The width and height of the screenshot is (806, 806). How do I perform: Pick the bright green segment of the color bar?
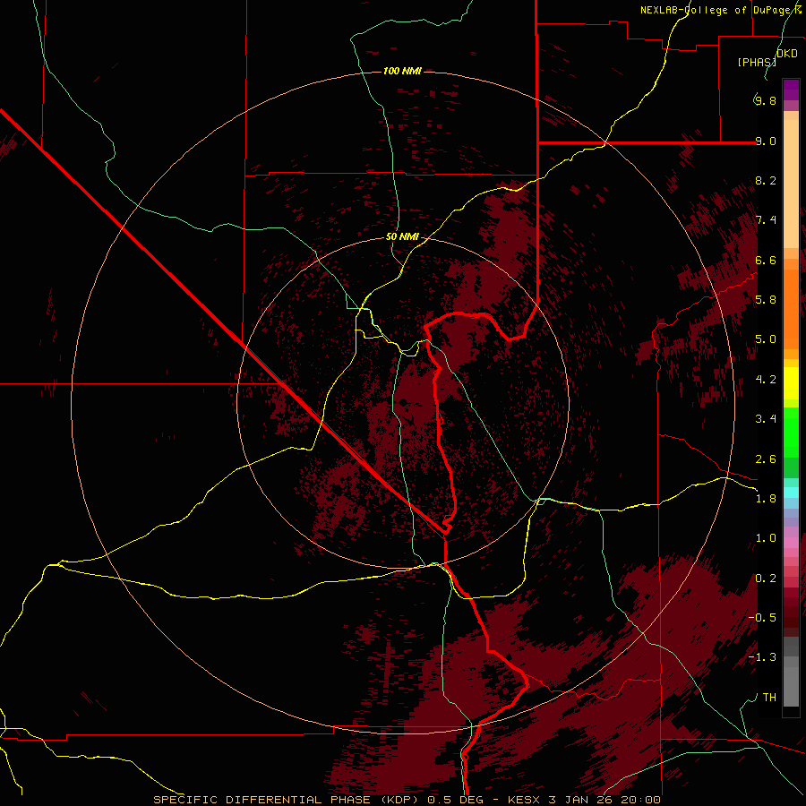tap(791, 432)
